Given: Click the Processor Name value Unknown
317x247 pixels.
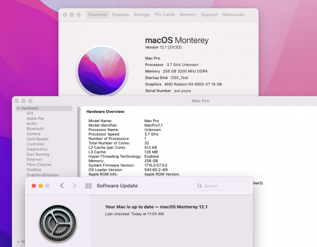Looking at the screenshot, I should click(153, 130).
